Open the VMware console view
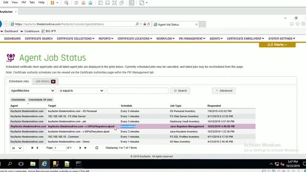The width and height of the screenshot is (306, 172). [x=132, y=3]
